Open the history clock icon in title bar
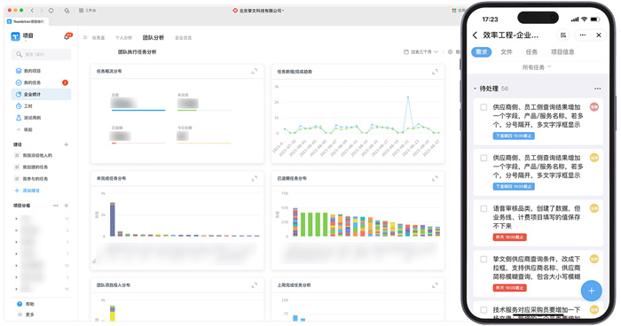 click(67, 11)
